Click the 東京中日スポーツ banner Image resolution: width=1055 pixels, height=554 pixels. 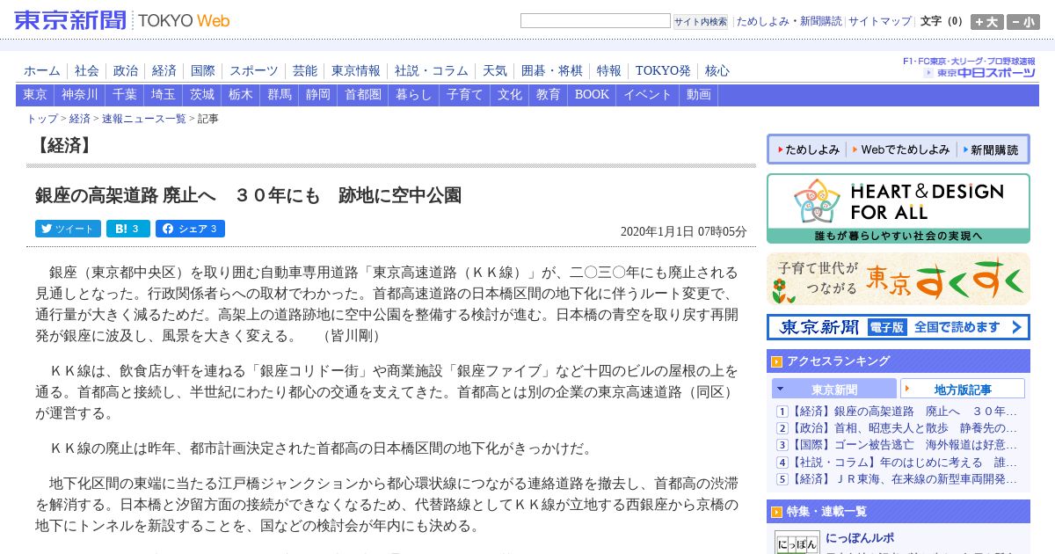(971, 68)
